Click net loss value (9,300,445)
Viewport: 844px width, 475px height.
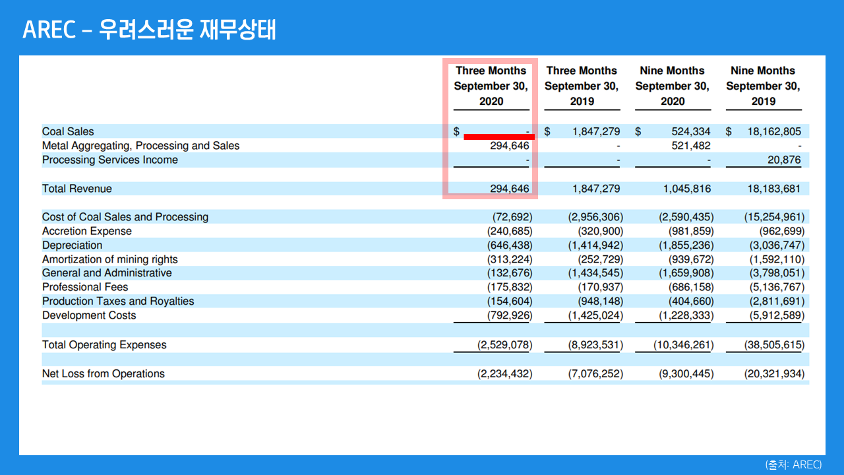[x=686, y=374]
